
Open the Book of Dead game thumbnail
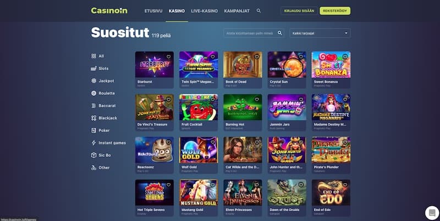coord(243,65)
